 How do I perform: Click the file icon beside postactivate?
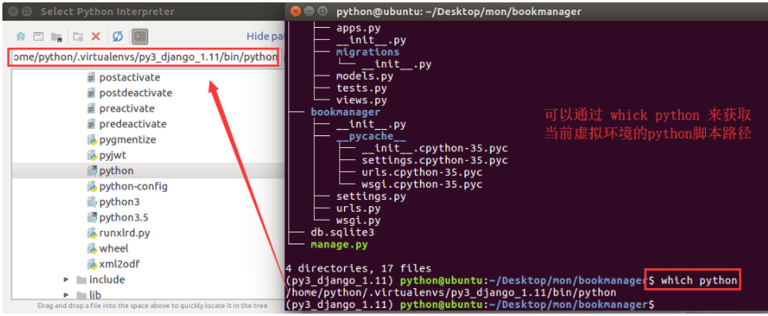91,77
